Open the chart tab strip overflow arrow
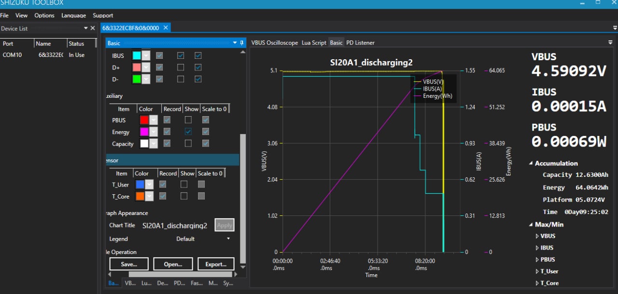 point(611,42)
